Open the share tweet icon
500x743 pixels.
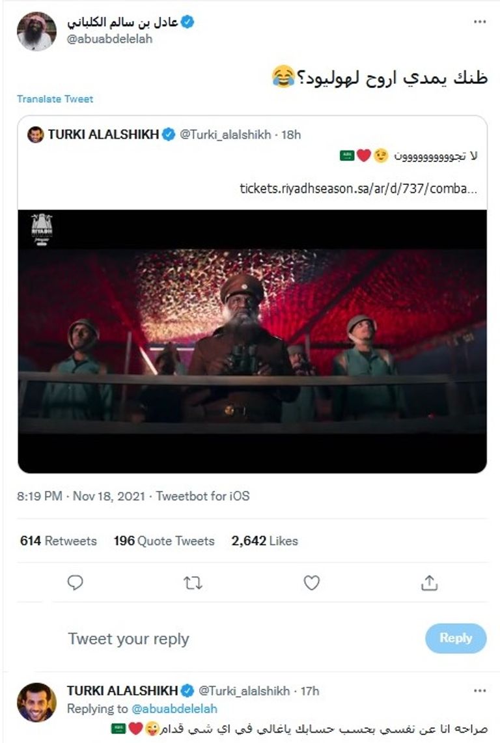click(x=430, y=583)
